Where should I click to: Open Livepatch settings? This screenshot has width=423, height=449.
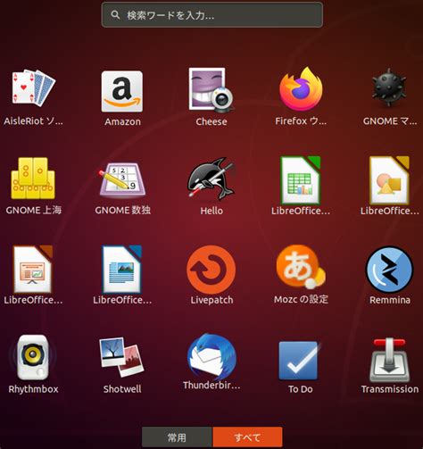click(211, 270)
